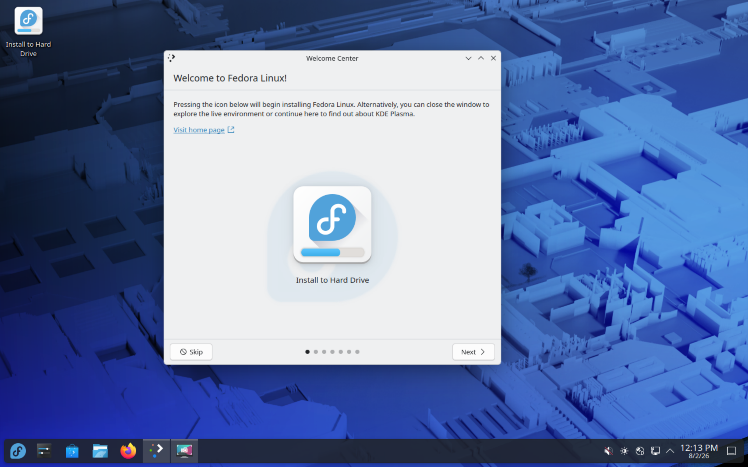Switch to the screenshot tool taskbar entry
Screen dimensions: 748x467
(x=184, y=451)
